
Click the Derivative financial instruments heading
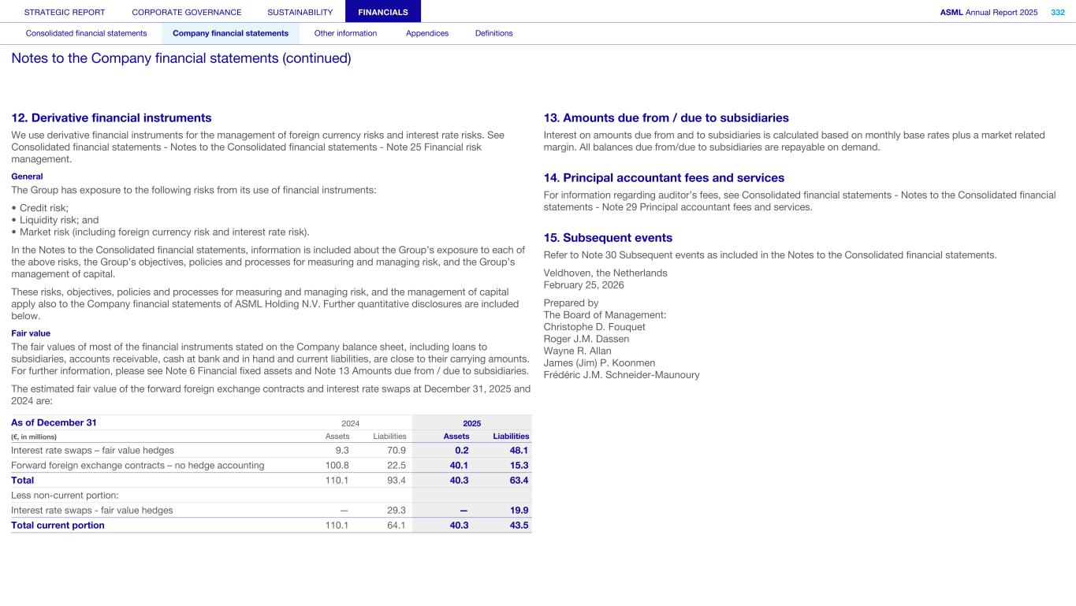(111, 117)
